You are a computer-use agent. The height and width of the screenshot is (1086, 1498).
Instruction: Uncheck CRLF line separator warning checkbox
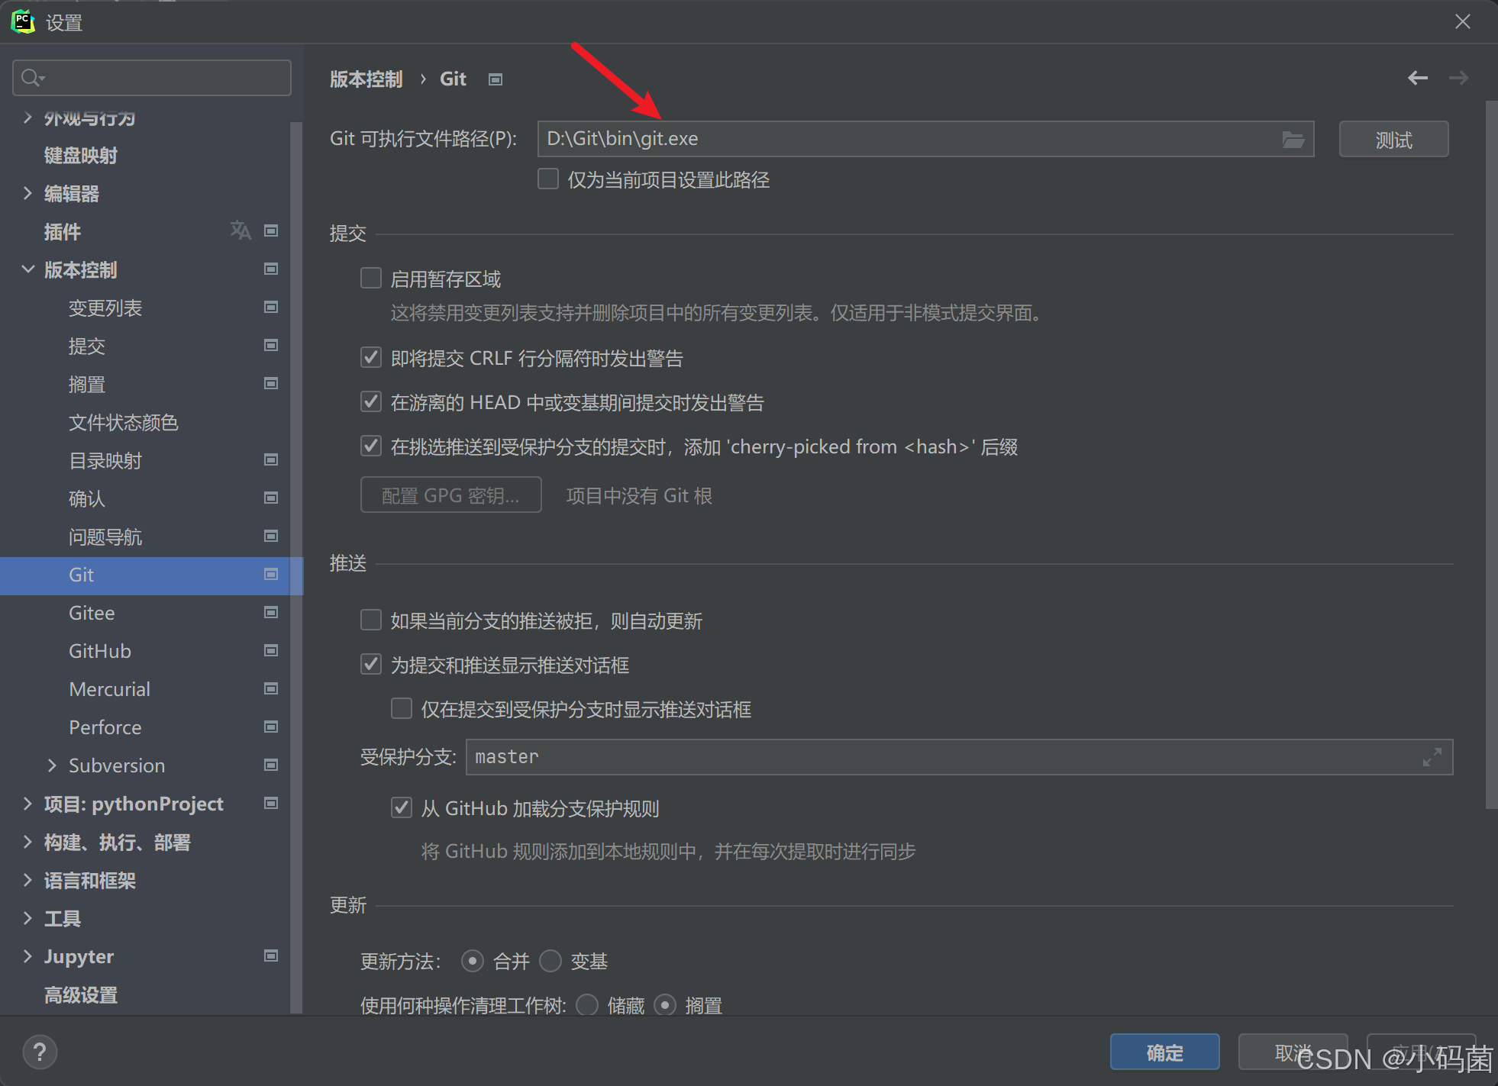[371, 357]
